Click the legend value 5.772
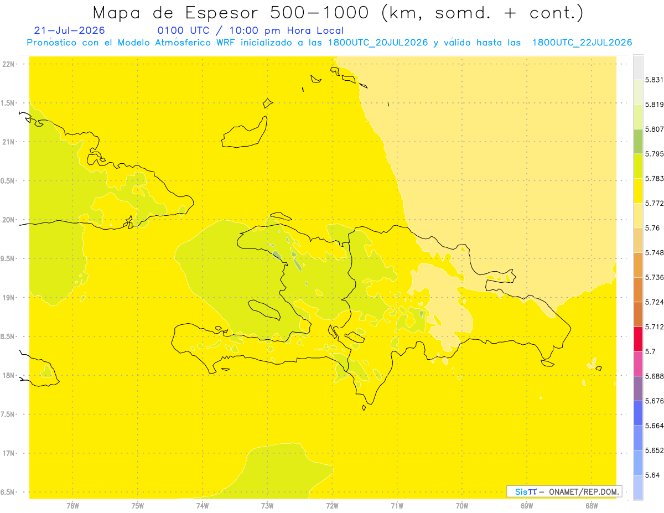 coord(654,203)
